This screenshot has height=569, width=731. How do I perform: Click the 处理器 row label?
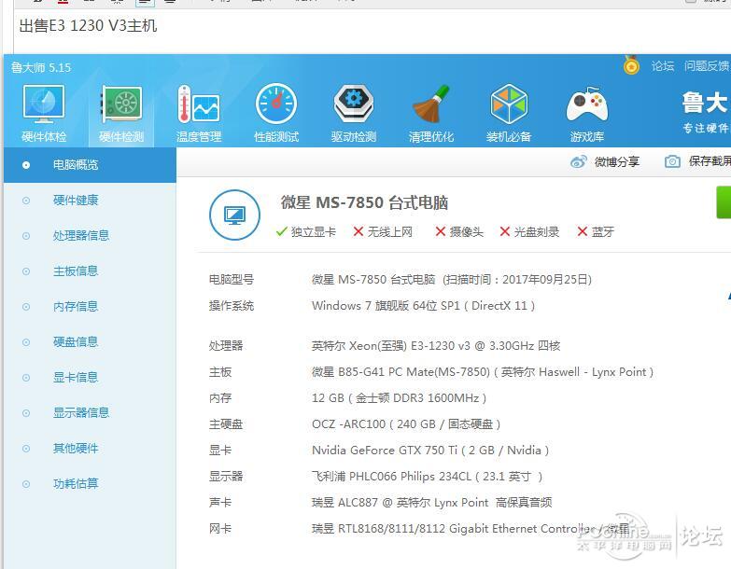point(226,345)
